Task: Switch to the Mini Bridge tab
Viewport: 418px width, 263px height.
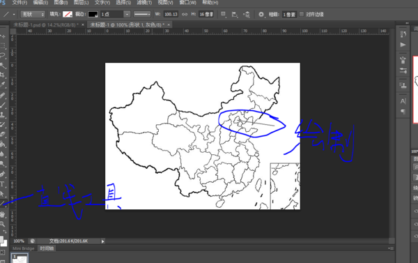Action: coord(24,248)
